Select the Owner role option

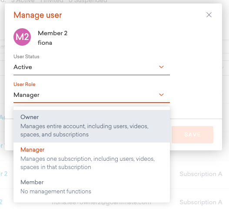tap(92, 126)
